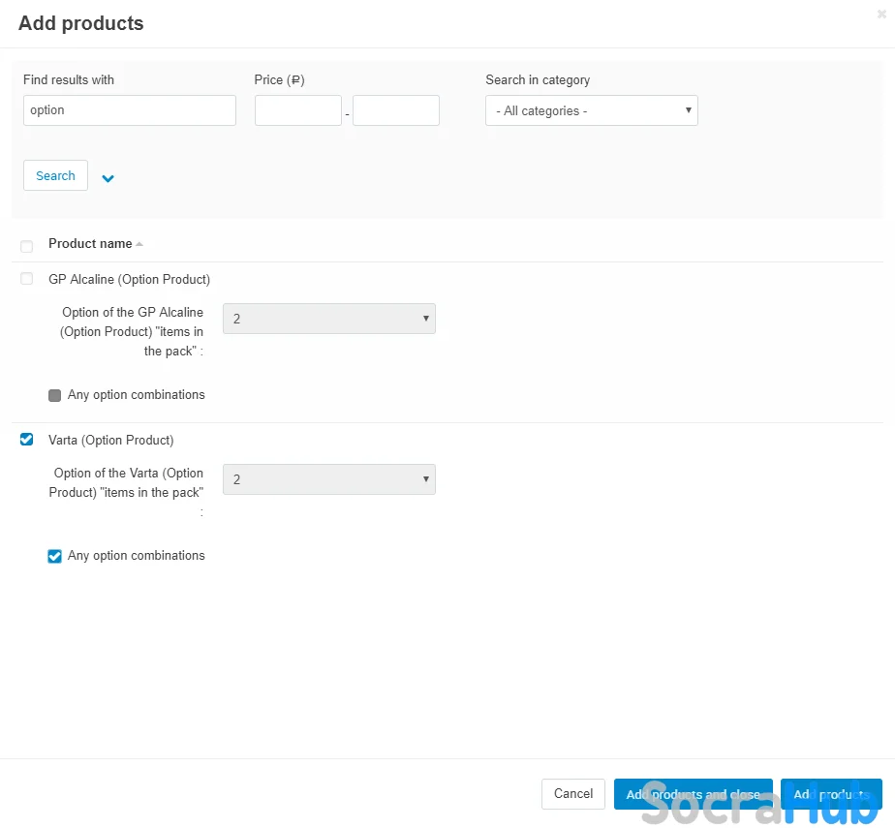
Task: Click Cancel to dismiss the dialog
Action: coord(572,794)
